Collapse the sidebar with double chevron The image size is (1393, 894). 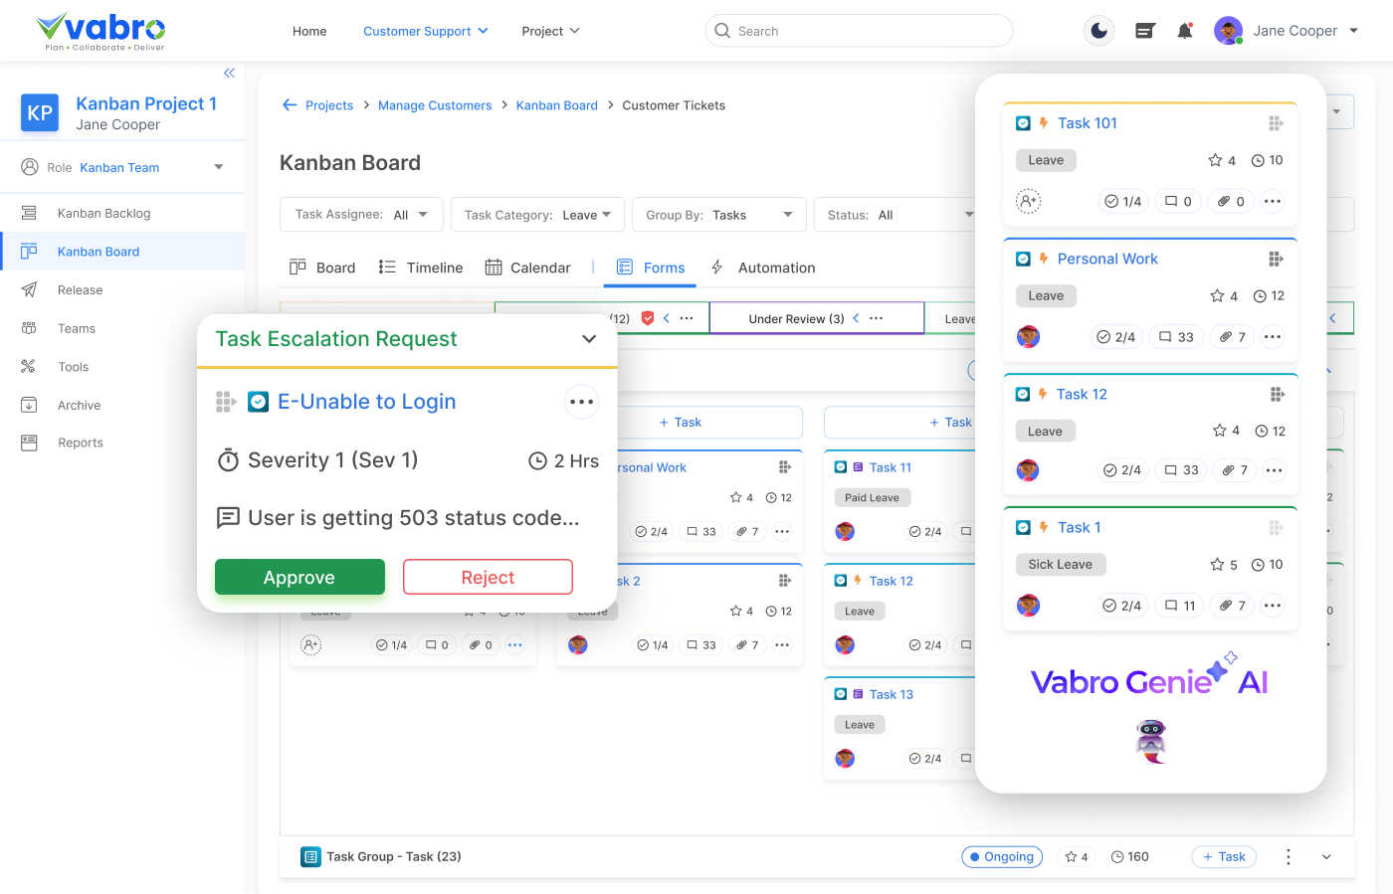point(229,73)
